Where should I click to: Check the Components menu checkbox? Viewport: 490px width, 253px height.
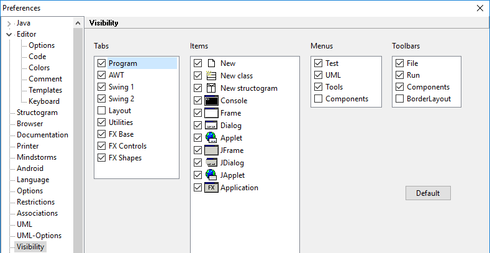pyautogui.click(x=319, y=99)
